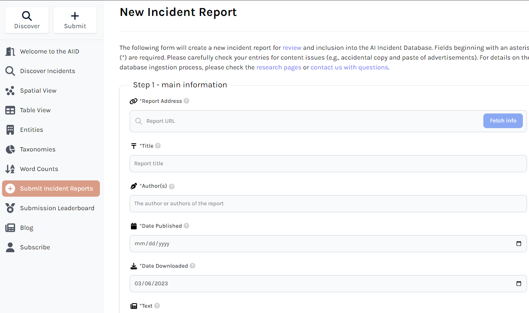Click the help icon beside Author(s)
Viewport: 529px width, 313px height.
click(172, 186)
